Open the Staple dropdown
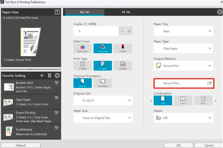 pos(183,118)
